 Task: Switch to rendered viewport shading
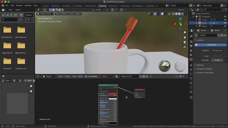tap(182, 14)
